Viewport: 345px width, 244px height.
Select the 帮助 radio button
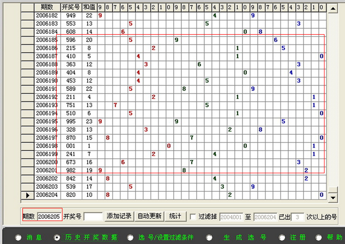[x=319, y=237]
